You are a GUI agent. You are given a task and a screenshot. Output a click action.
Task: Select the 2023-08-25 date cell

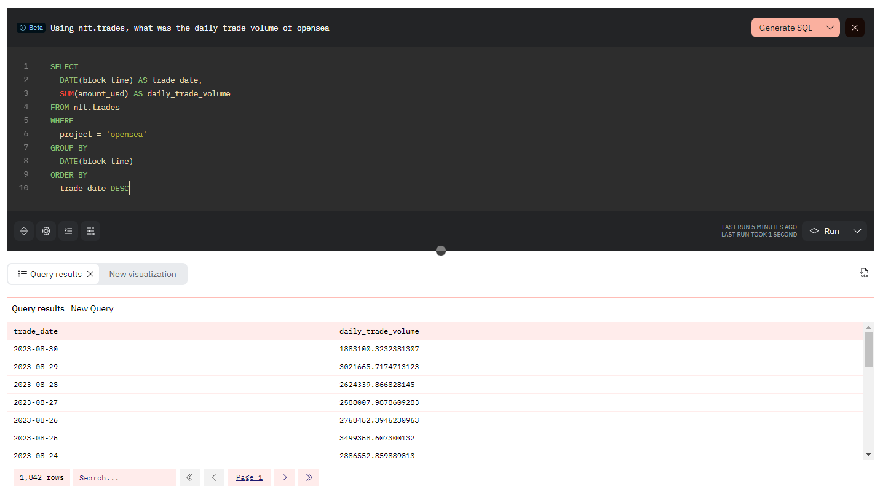point(36,438)
